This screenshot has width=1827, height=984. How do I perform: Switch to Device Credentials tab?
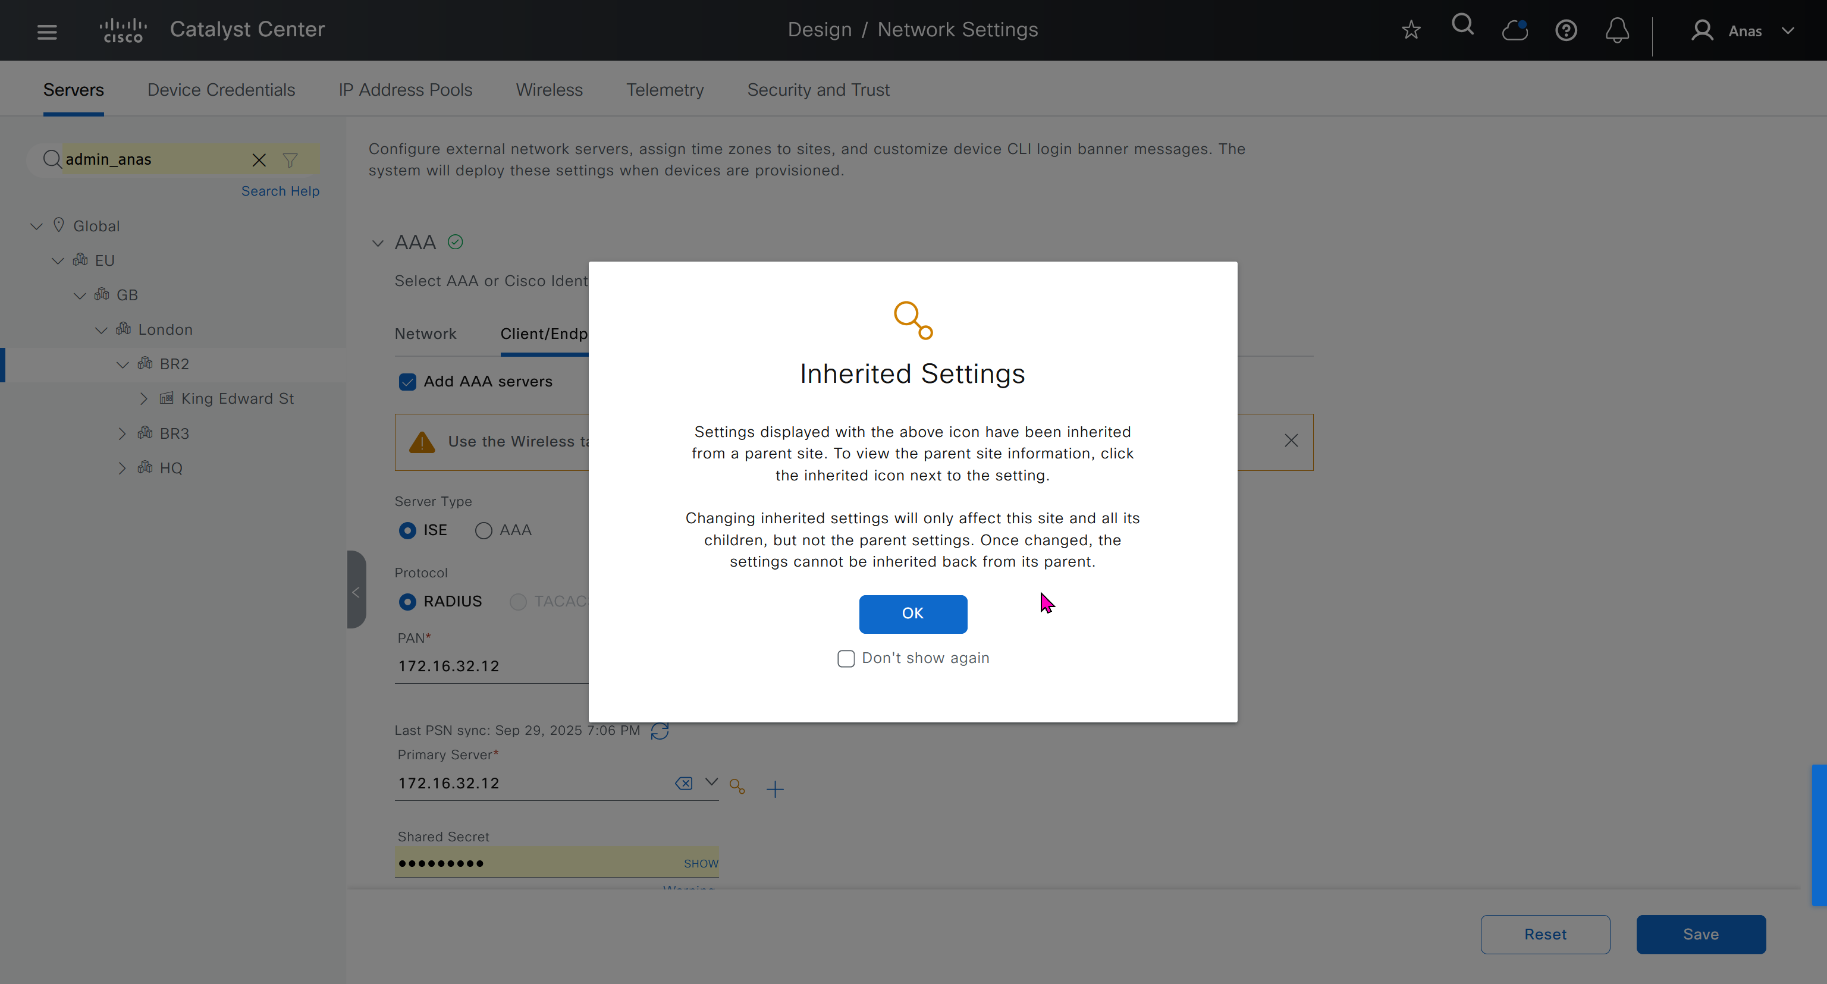[x=221, y=90]
